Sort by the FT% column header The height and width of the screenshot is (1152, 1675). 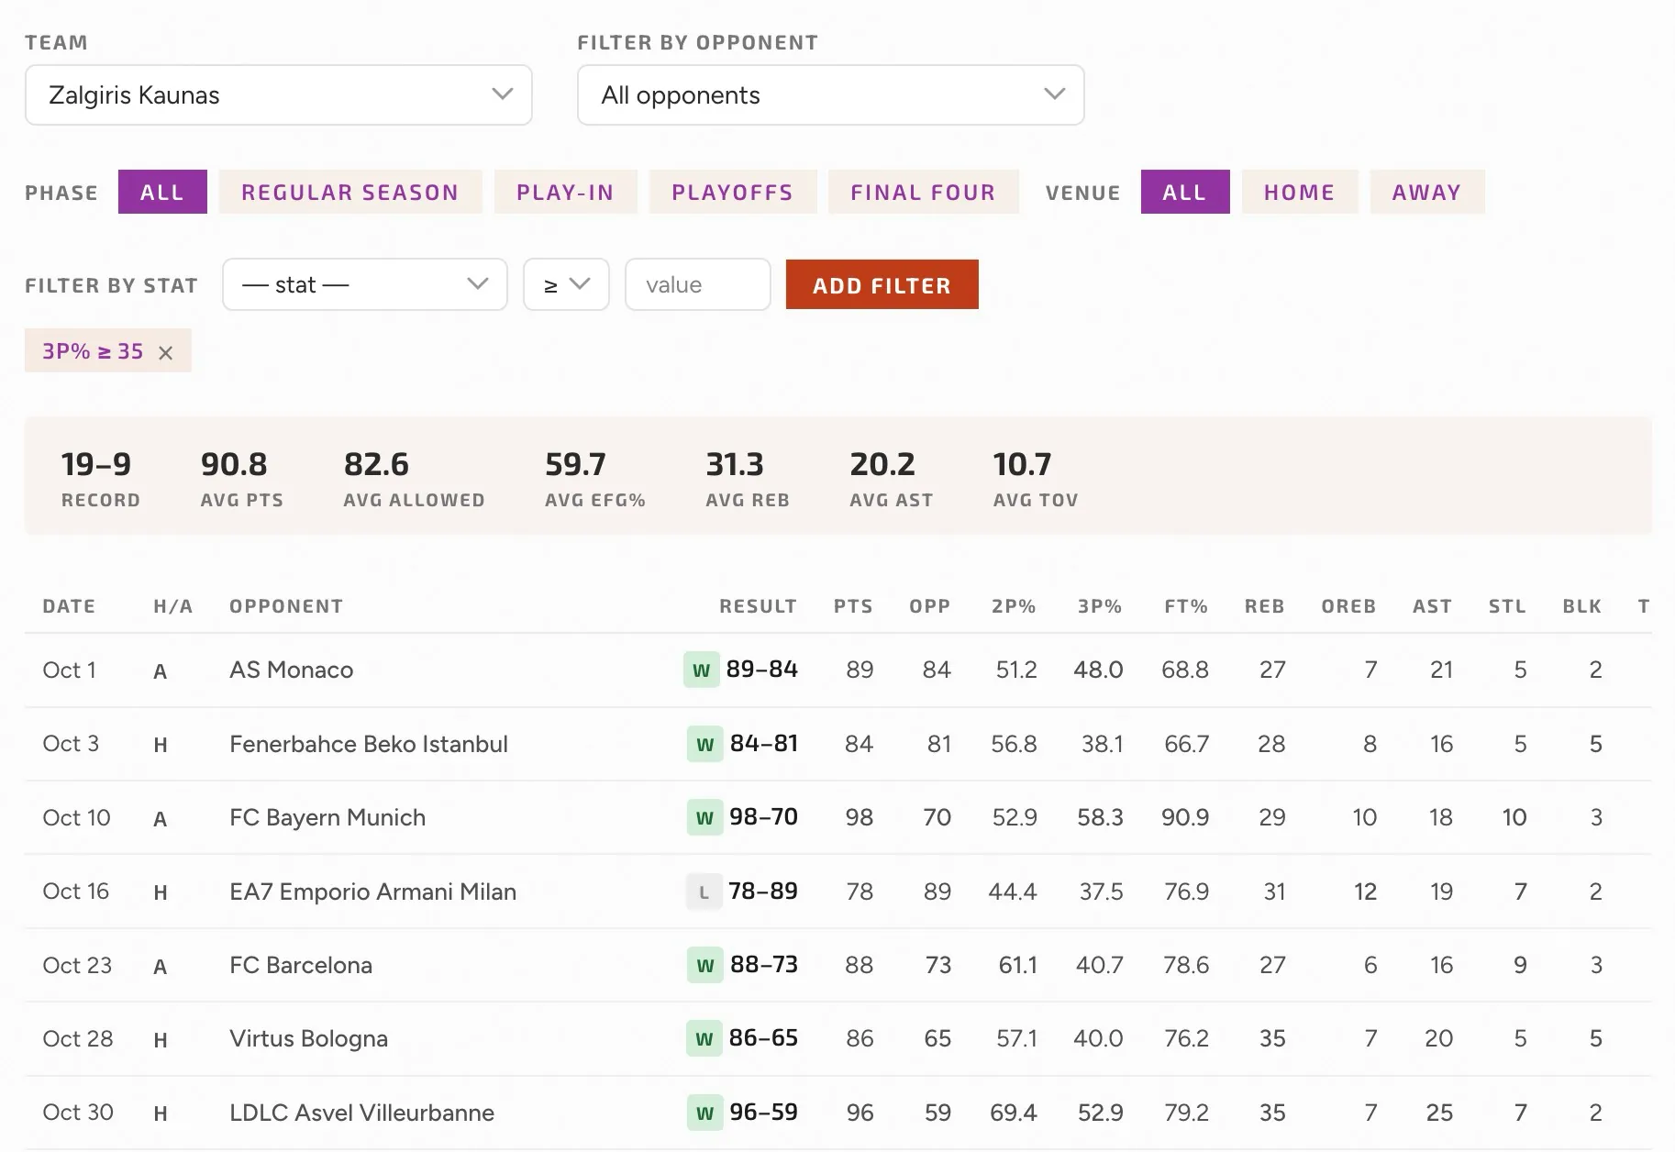[1186, 606]
